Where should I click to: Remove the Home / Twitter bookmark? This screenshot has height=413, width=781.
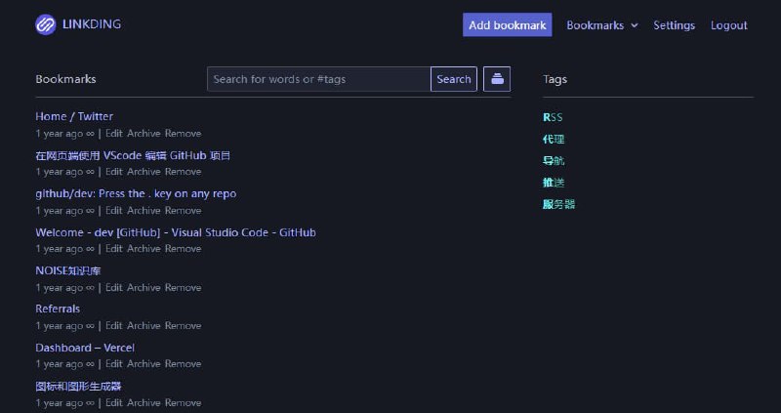(x=184, y=134)
